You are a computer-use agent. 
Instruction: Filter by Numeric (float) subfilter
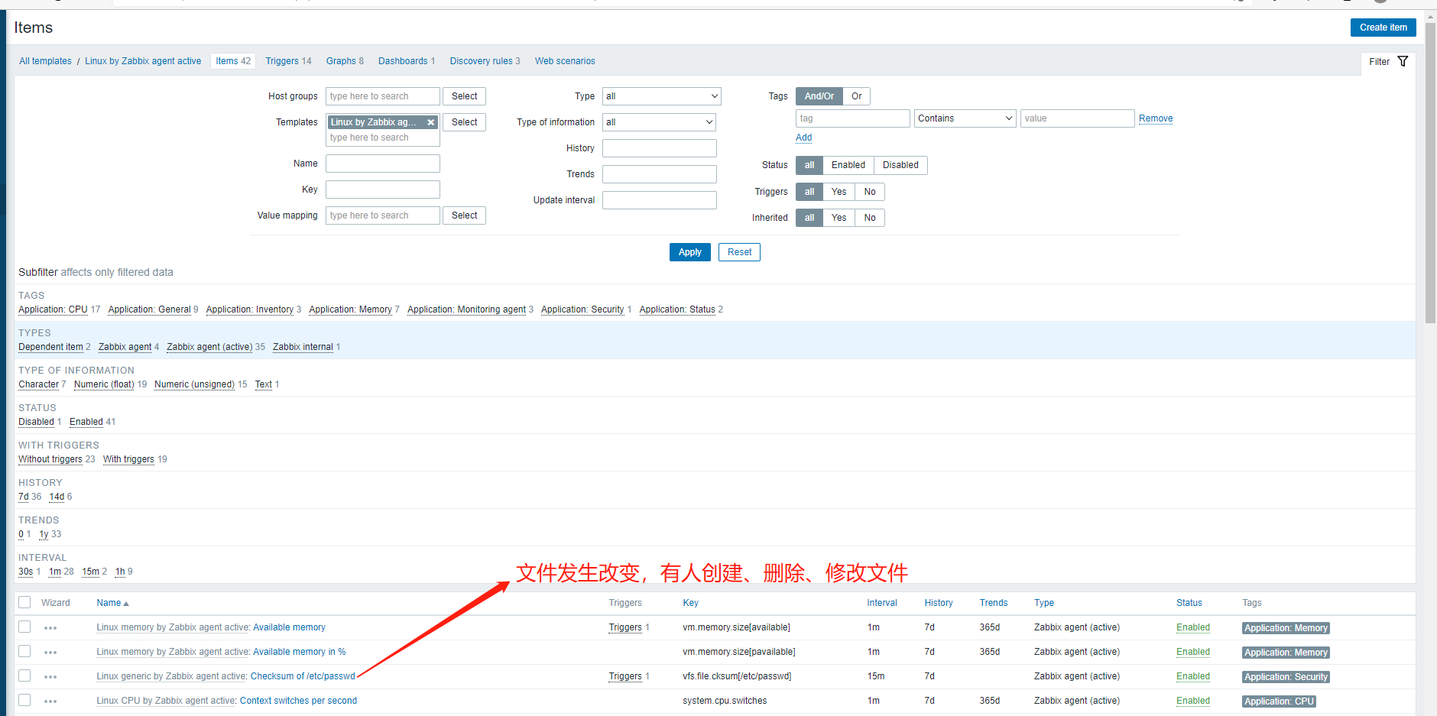104,384
